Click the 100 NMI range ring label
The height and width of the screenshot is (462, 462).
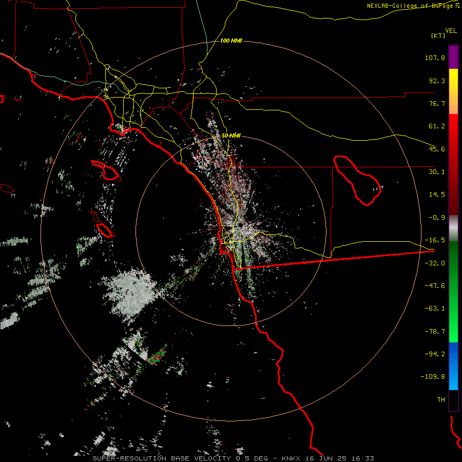[x=231, y=41]
